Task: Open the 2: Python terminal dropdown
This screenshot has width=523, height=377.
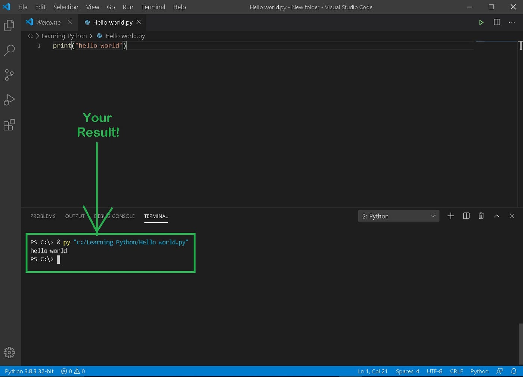Action: point(398,216)
